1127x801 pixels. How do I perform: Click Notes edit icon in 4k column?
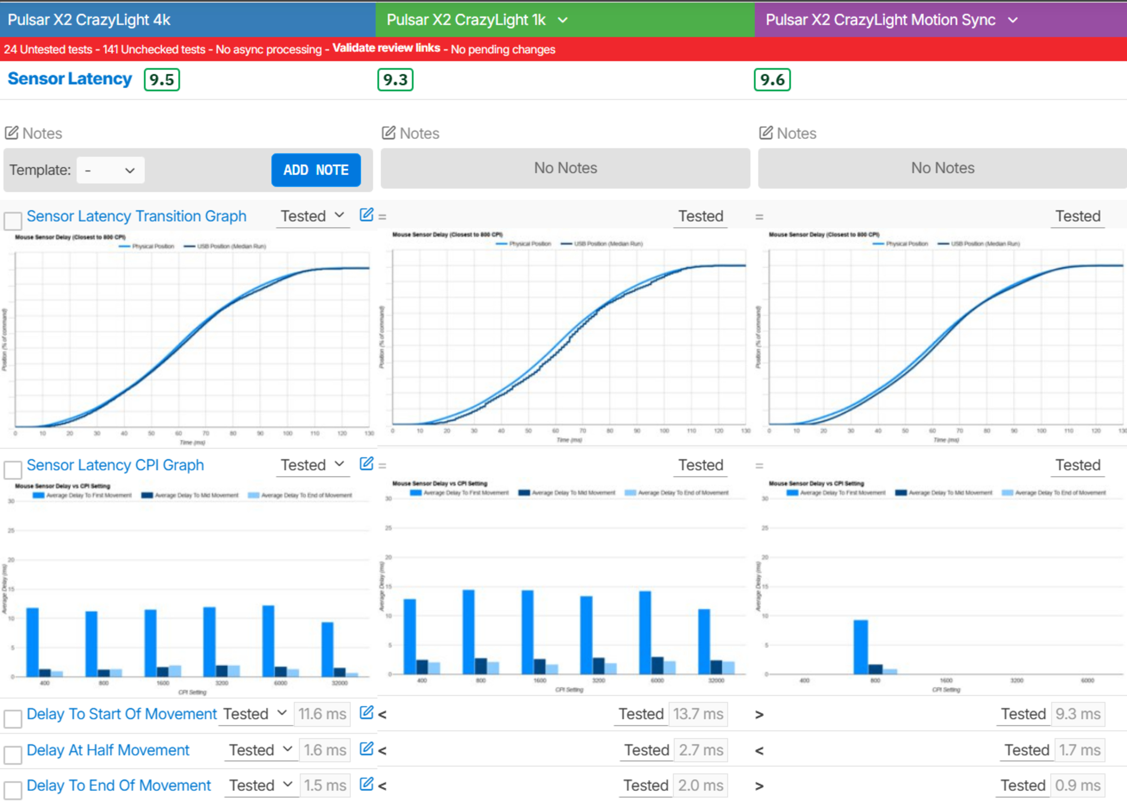11,133
